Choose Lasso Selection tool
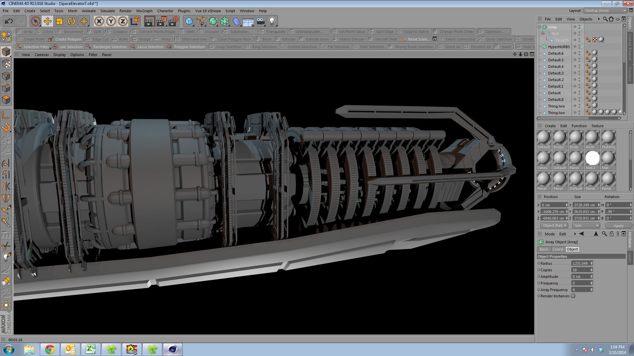634x356 pixels. click(147, 47)
